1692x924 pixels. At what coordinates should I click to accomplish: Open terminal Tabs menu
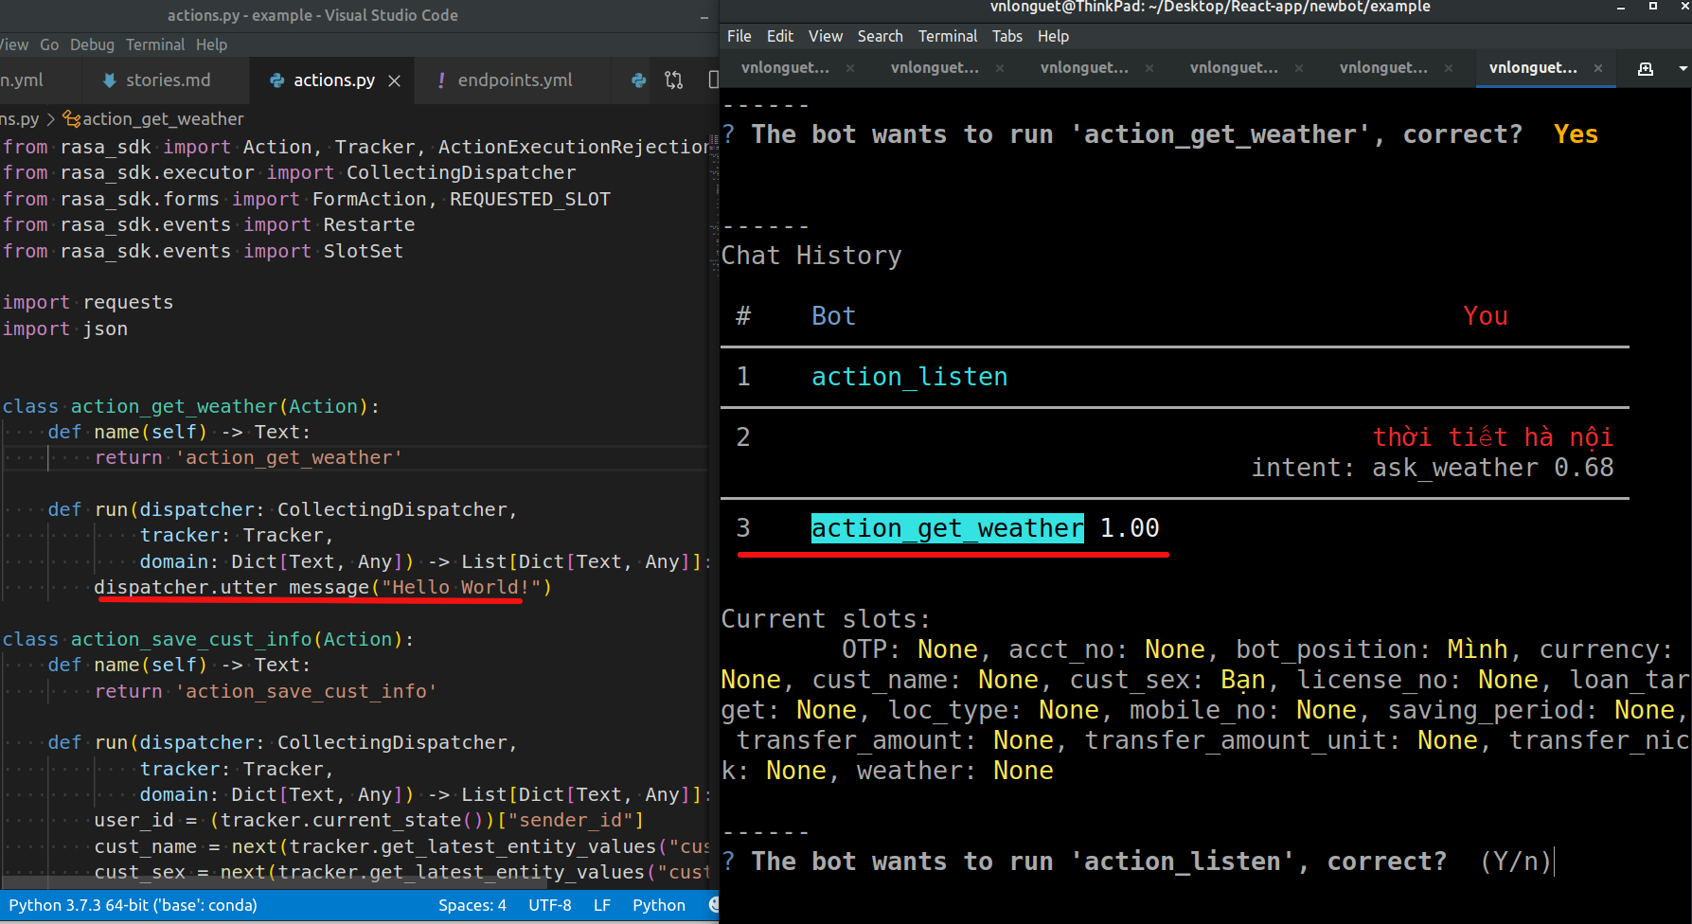point(1007,36)
